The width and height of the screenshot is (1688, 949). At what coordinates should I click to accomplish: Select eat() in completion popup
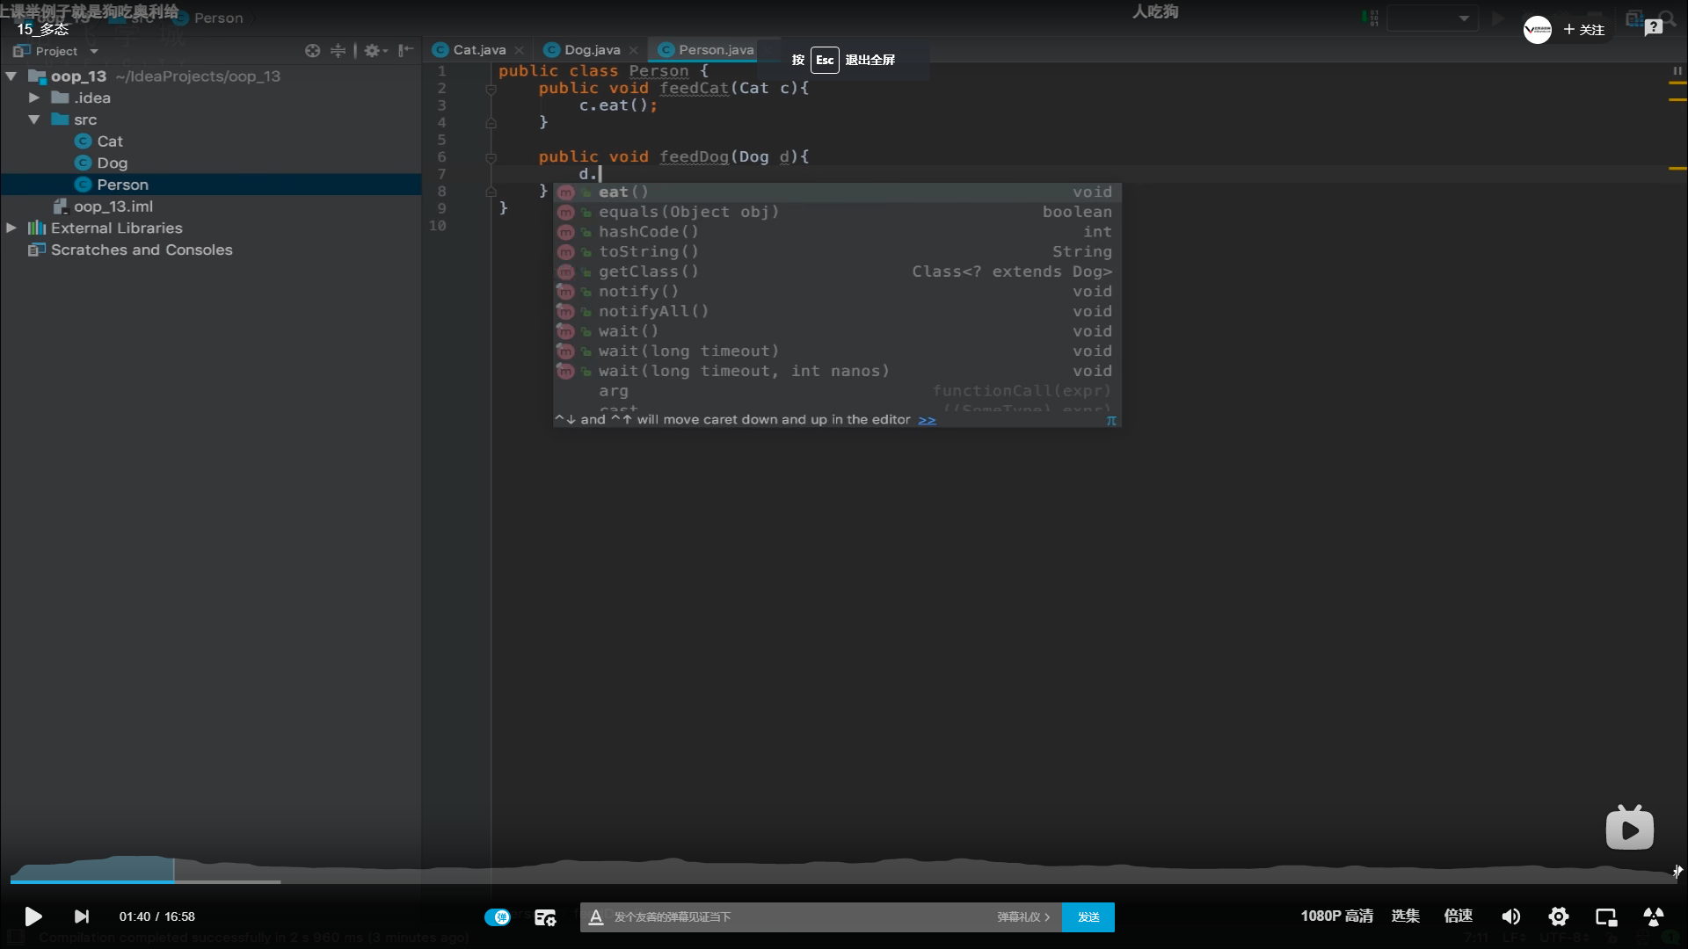[623, 192]
